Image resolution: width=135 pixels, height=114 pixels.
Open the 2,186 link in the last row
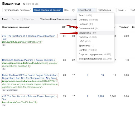(x=101, y=96)
